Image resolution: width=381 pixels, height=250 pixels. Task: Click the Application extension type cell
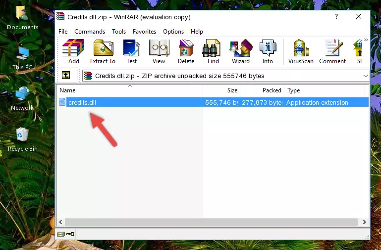[317, 102]
